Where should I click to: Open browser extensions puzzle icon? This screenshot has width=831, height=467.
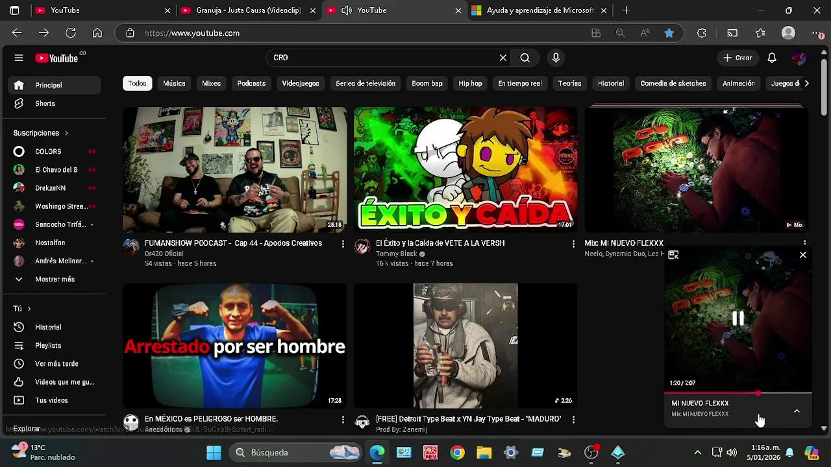click(701, 33)
